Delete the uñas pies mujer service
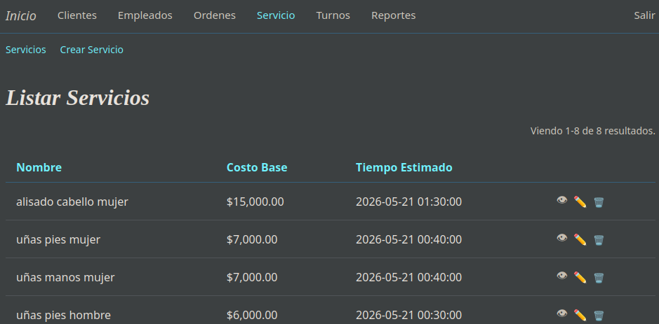 point(599,240)
